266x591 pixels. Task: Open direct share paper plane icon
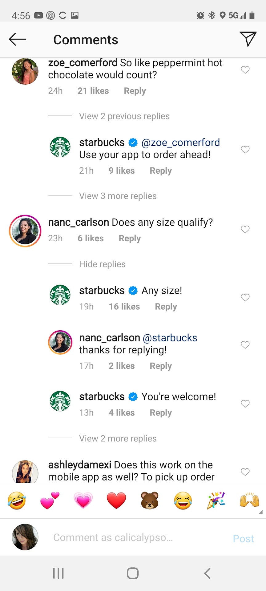click(248, 39)
